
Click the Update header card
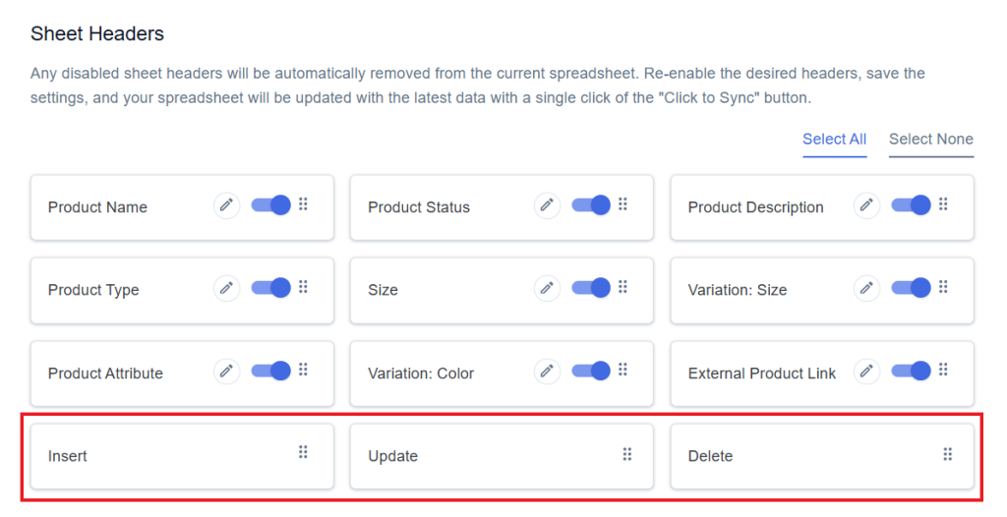coord(502,456)
